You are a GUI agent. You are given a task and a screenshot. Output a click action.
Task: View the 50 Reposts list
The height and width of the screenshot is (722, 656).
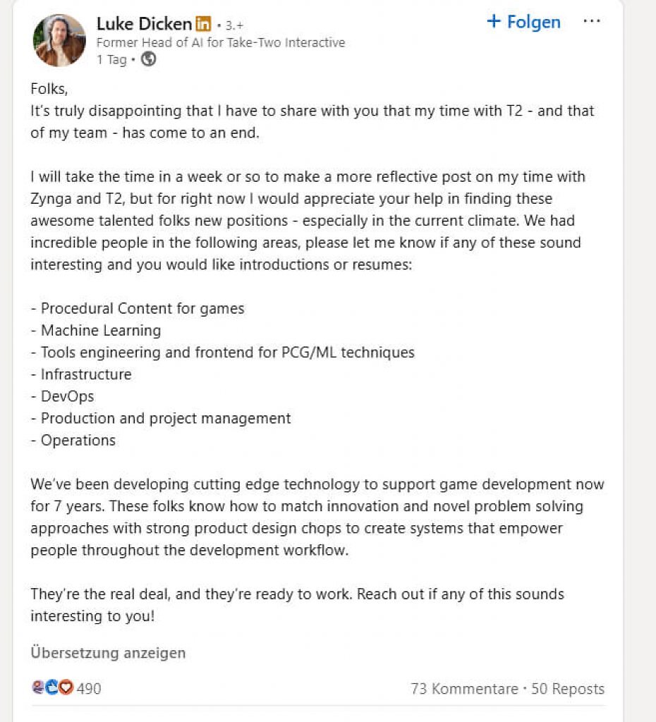568,688
